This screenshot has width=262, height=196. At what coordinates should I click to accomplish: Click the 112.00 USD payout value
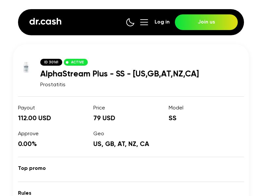point(34,118)
